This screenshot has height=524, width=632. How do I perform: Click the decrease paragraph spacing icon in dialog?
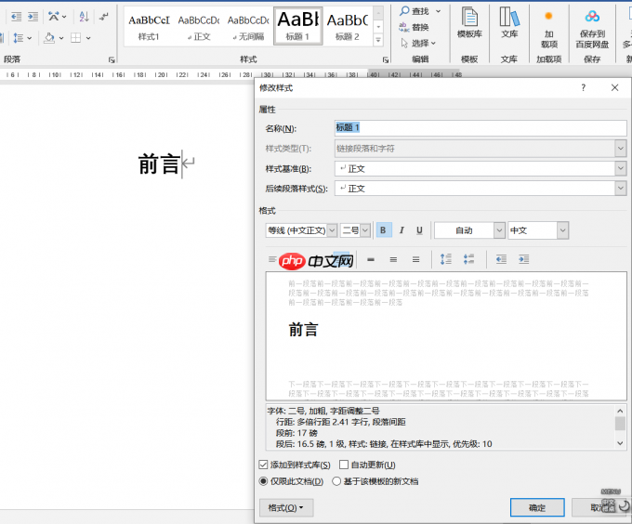(468, 259)
